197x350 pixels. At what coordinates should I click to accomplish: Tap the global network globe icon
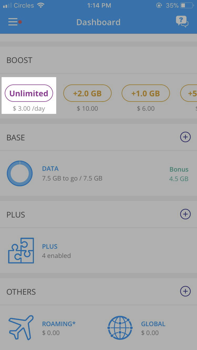120,328
